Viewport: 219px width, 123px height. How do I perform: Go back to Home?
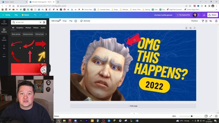click(x=7, y=15)
